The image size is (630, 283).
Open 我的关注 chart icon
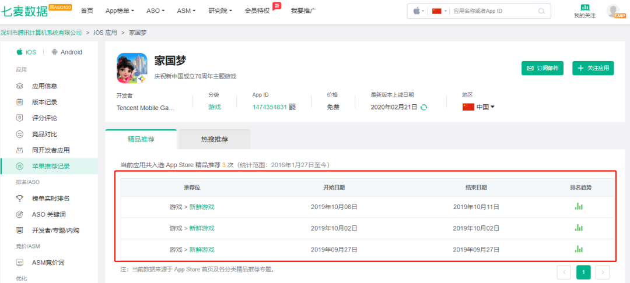[x=585, y=7]
